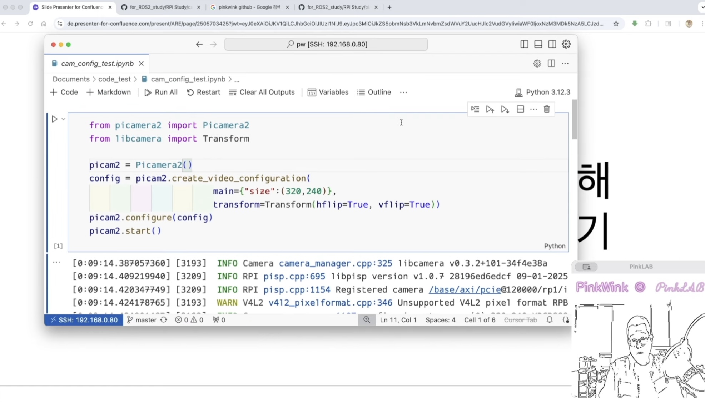Switch to the pinkwink github Google tab

coord(249,7)
